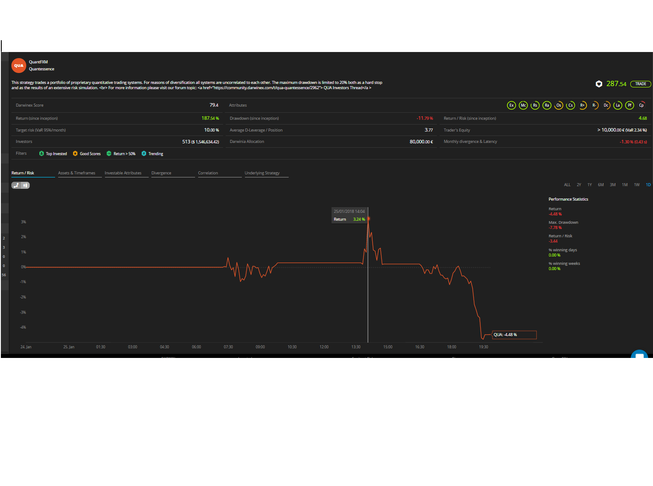The image size is (653, 486).
Task: Open the Assets & Timeframes tab
Action: tap(77, 173)
